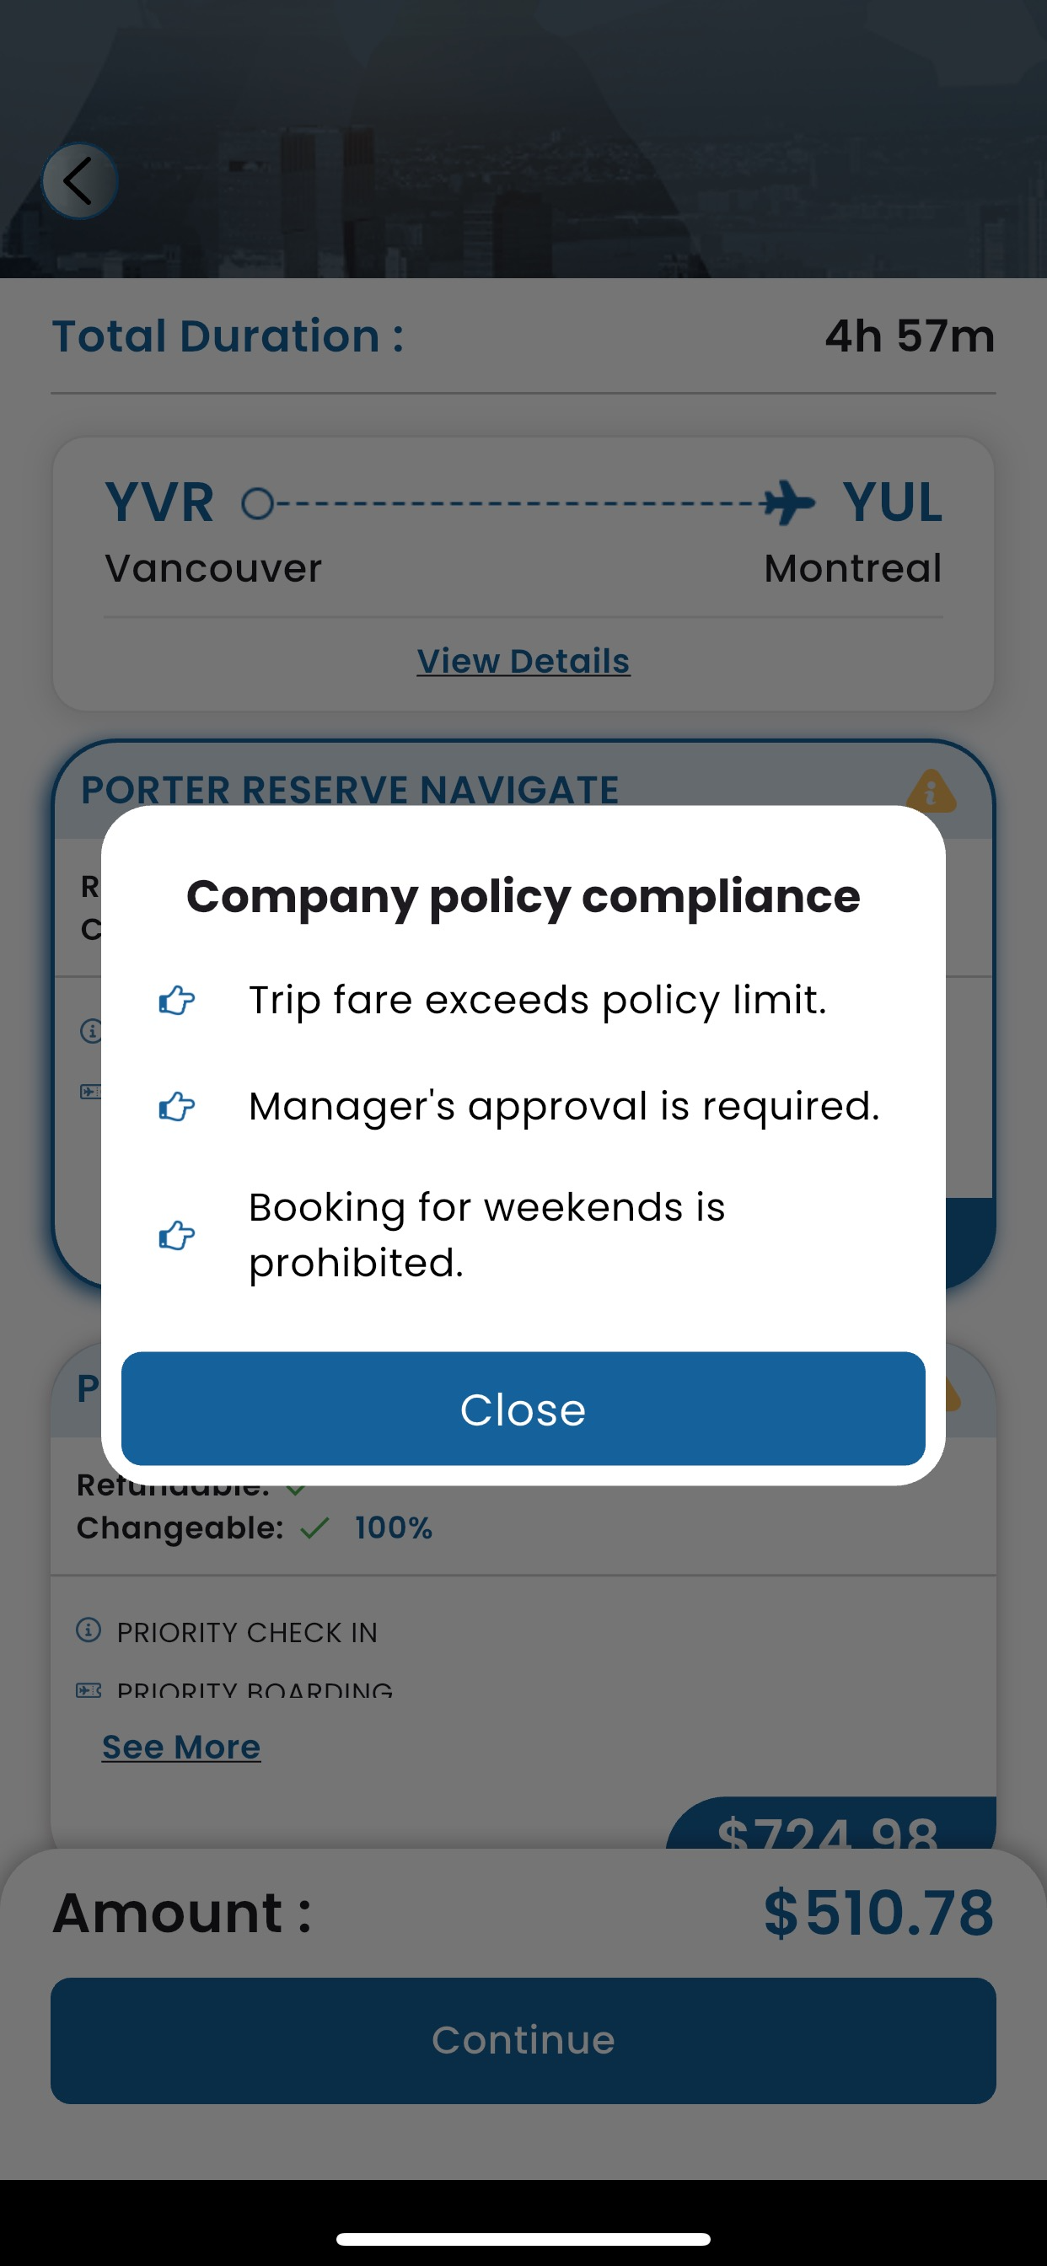Close the company policy compliance dialog
Screen dimensions: 1047x2266
tap(523, 1409)
